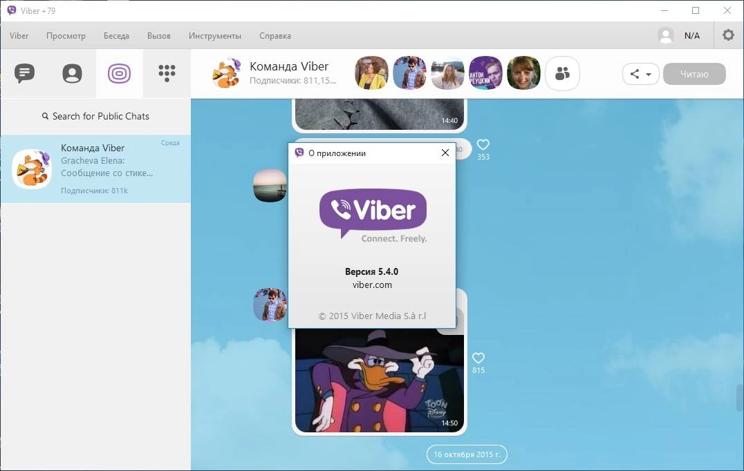Select the Команда Viber chat in list

[95, 169]
